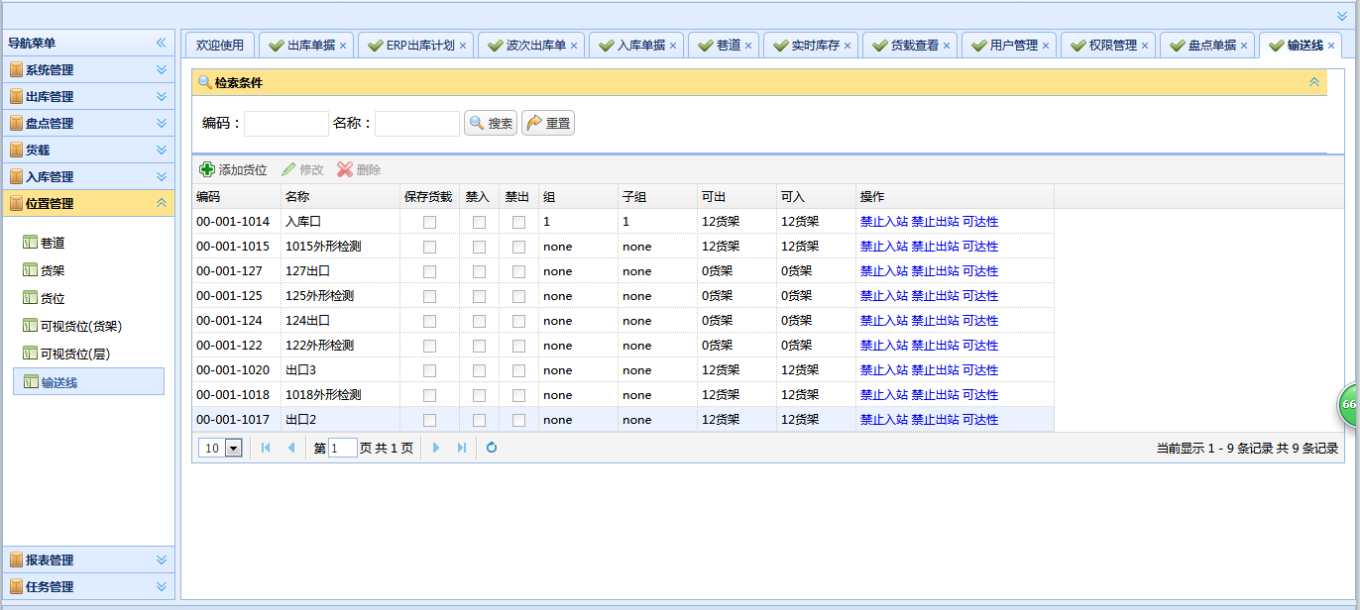Click 禁止出站 link for 127出口 row

point(936,271)
